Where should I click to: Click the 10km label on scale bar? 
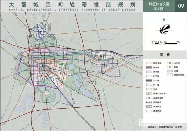tap(178, 42)
